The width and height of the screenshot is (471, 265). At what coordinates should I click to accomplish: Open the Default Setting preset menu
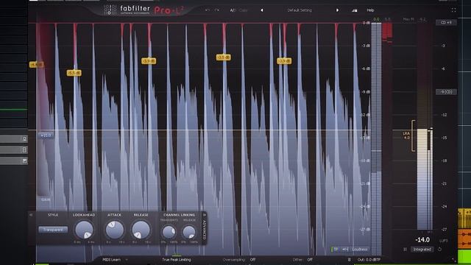[x=300, y=10]
